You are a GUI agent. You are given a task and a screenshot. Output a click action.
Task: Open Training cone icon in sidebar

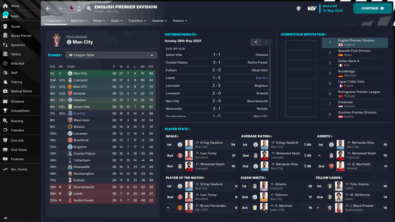[x=5, y=82]
